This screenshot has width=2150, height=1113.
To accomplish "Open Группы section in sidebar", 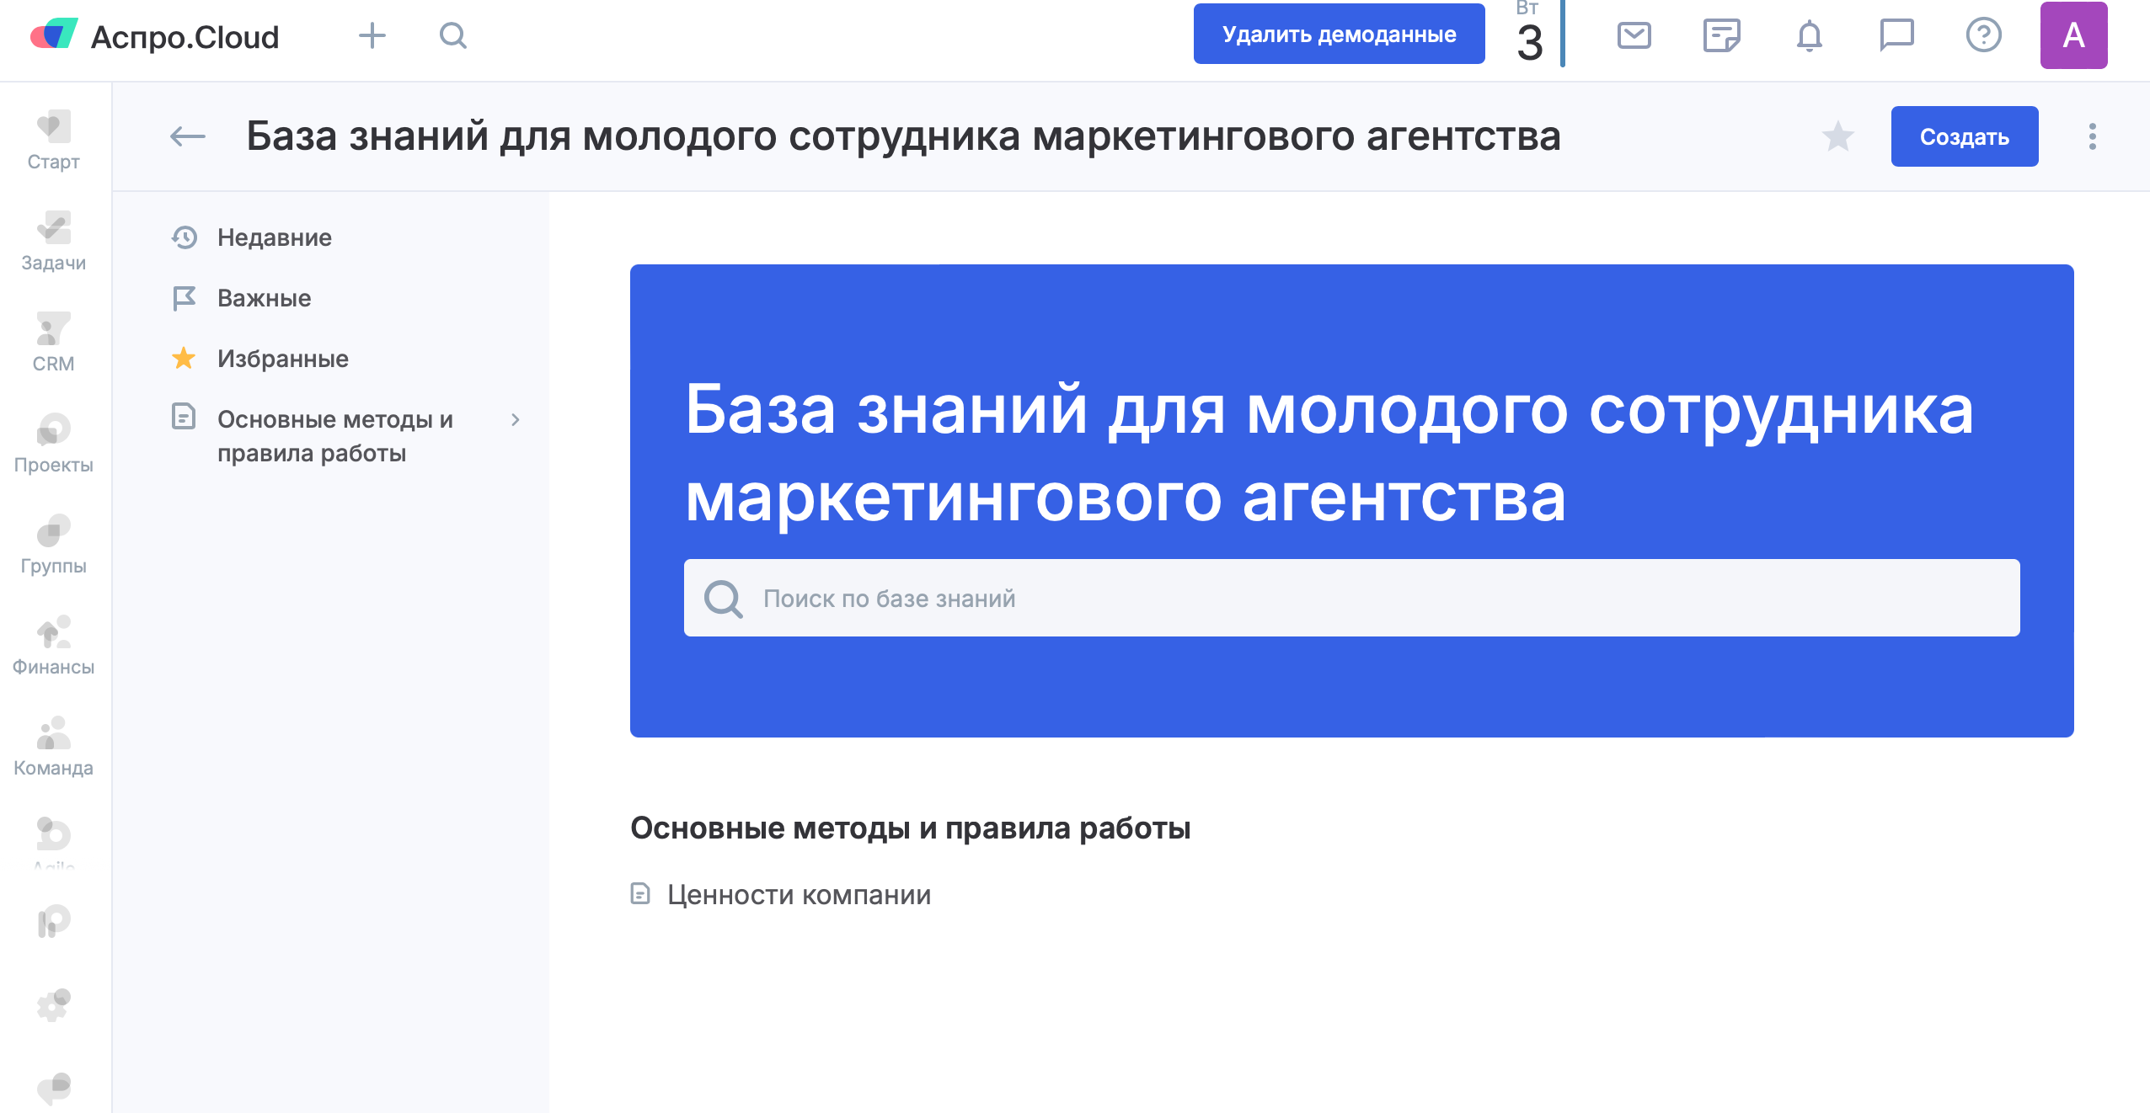I will pos(54,544).
